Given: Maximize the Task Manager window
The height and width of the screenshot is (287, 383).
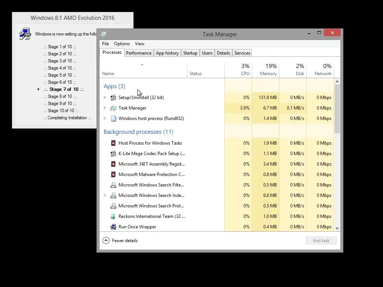Looking at the screenshot, I should (319, 33).
